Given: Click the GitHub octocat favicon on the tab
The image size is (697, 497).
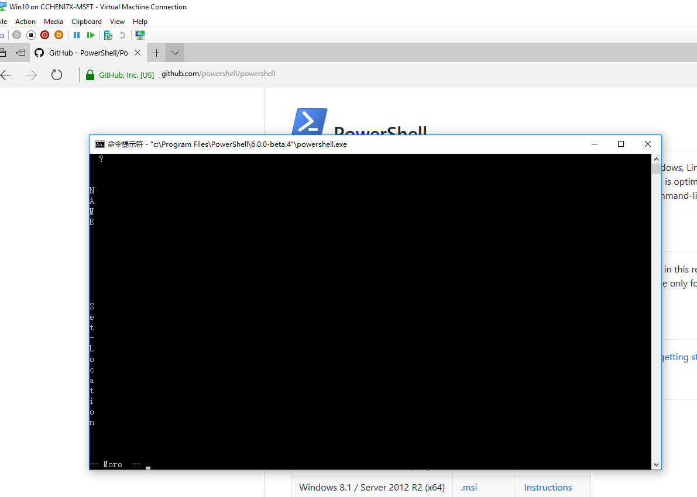Looking at the screenshot, I should point(39,53).
